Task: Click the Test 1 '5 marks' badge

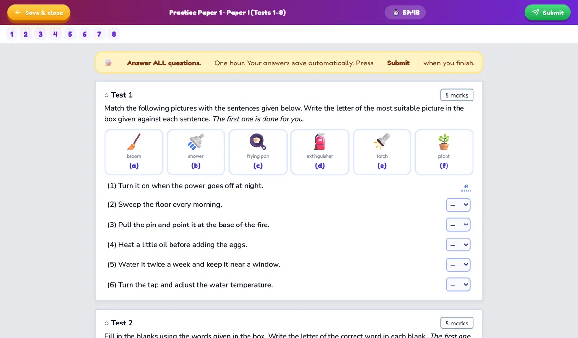Action: tap(457, 95)
